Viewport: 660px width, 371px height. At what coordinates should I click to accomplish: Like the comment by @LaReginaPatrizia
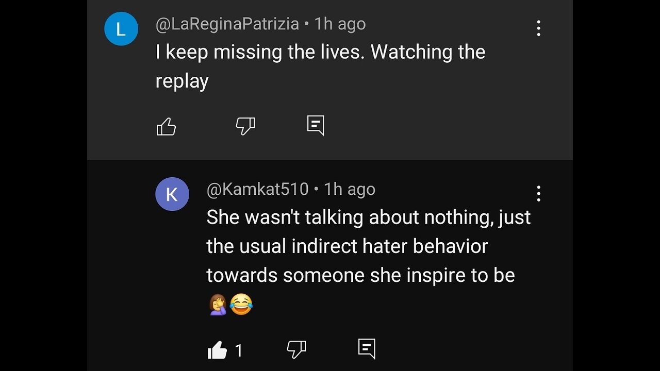(x=166, y=126)
